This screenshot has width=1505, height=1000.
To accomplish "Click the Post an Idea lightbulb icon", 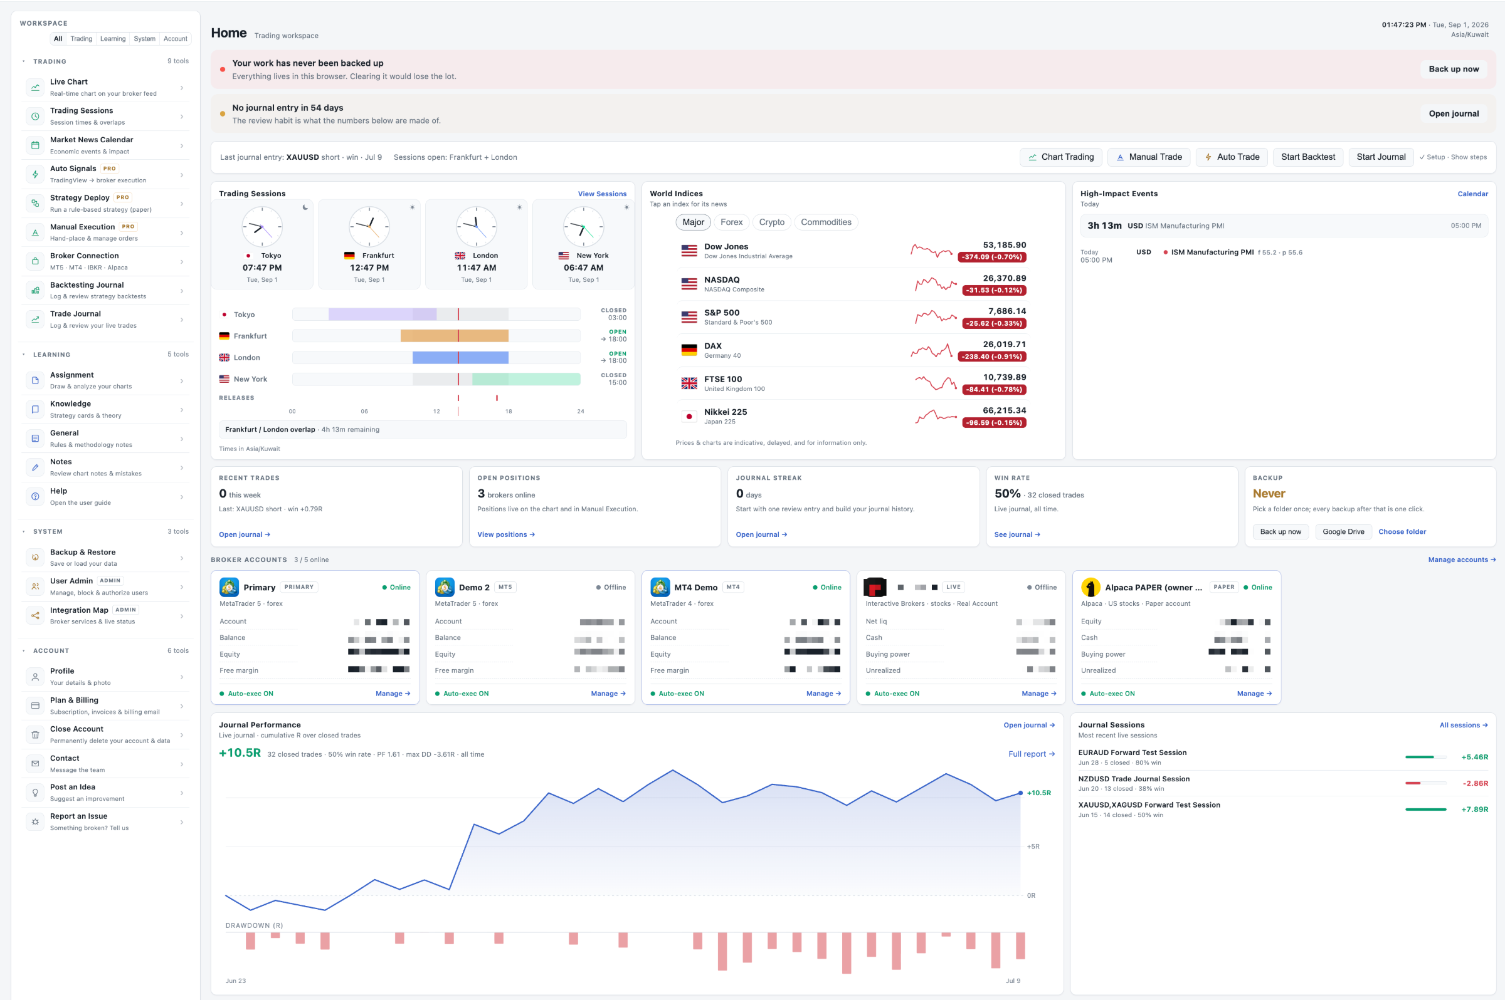I will click(x=35, y=793).
